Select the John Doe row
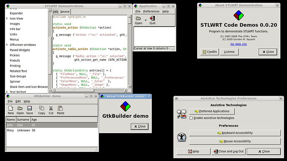Viewport: 287px width, 161px height. [x=52, y=125]
